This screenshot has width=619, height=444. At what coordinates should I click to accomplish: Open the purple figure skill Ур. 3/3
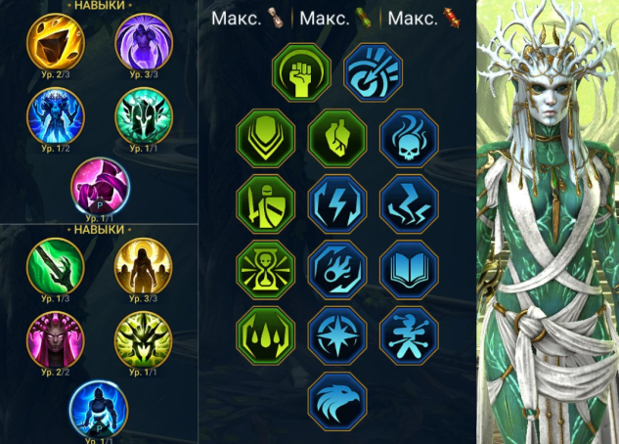click(x=144, y=43)
